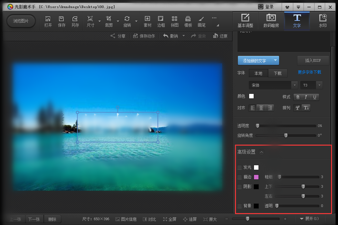Screen dimensions: 338x225
Task: Open the 素材 materials tool
Action: tap(147, 21)
